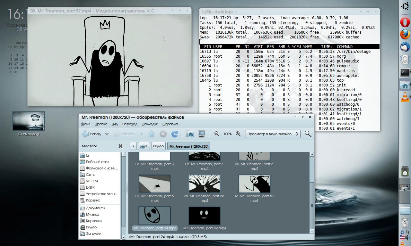The image size is (411, 246).
Task: Open the optical drive entry in sidebar
Action: (100, 194)
